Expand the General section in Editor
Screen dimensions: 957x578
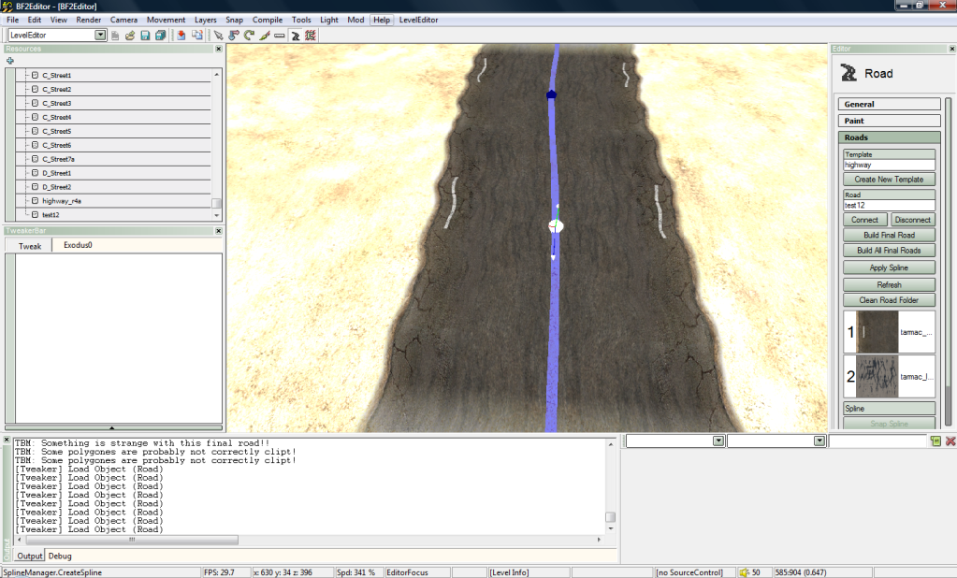pos(890,105)
